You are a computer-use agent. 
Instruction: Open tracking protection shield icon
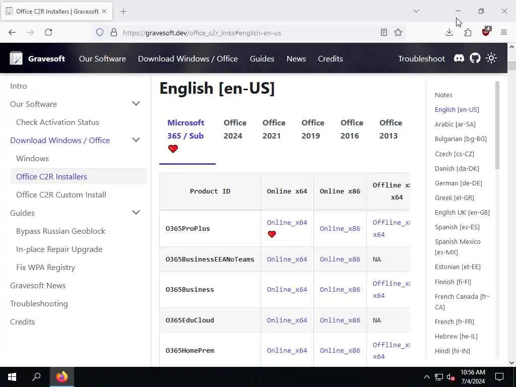pos(100,32)
